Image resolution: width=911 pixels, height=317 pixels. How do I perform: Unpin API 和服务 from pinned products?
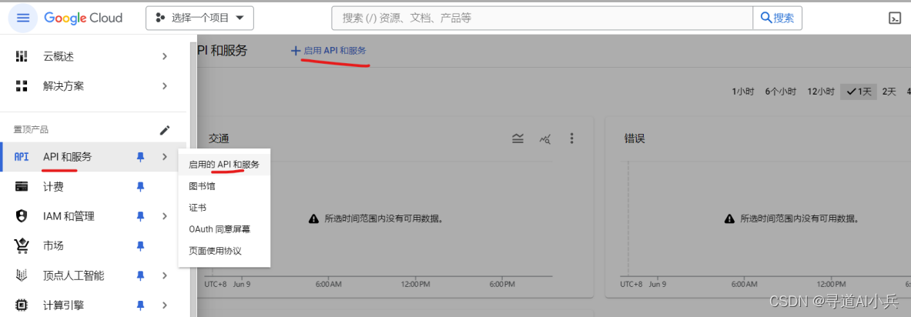[140, 157]
